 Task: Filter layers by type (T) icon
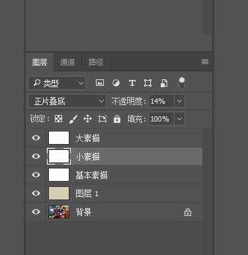pyautogui.click(x=132, y=83)
